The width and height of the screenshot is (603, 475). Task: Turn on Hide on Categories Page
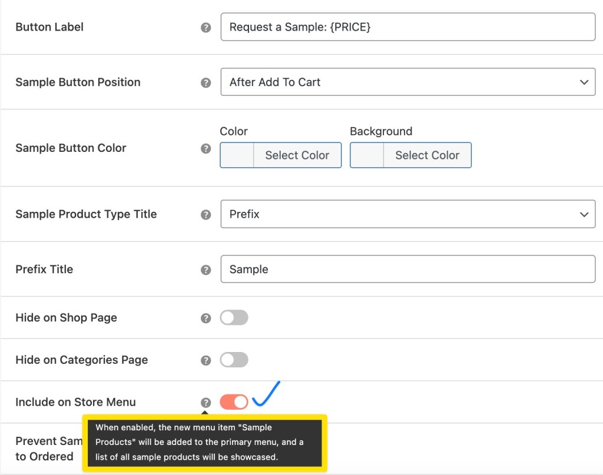tap(234, 360)
